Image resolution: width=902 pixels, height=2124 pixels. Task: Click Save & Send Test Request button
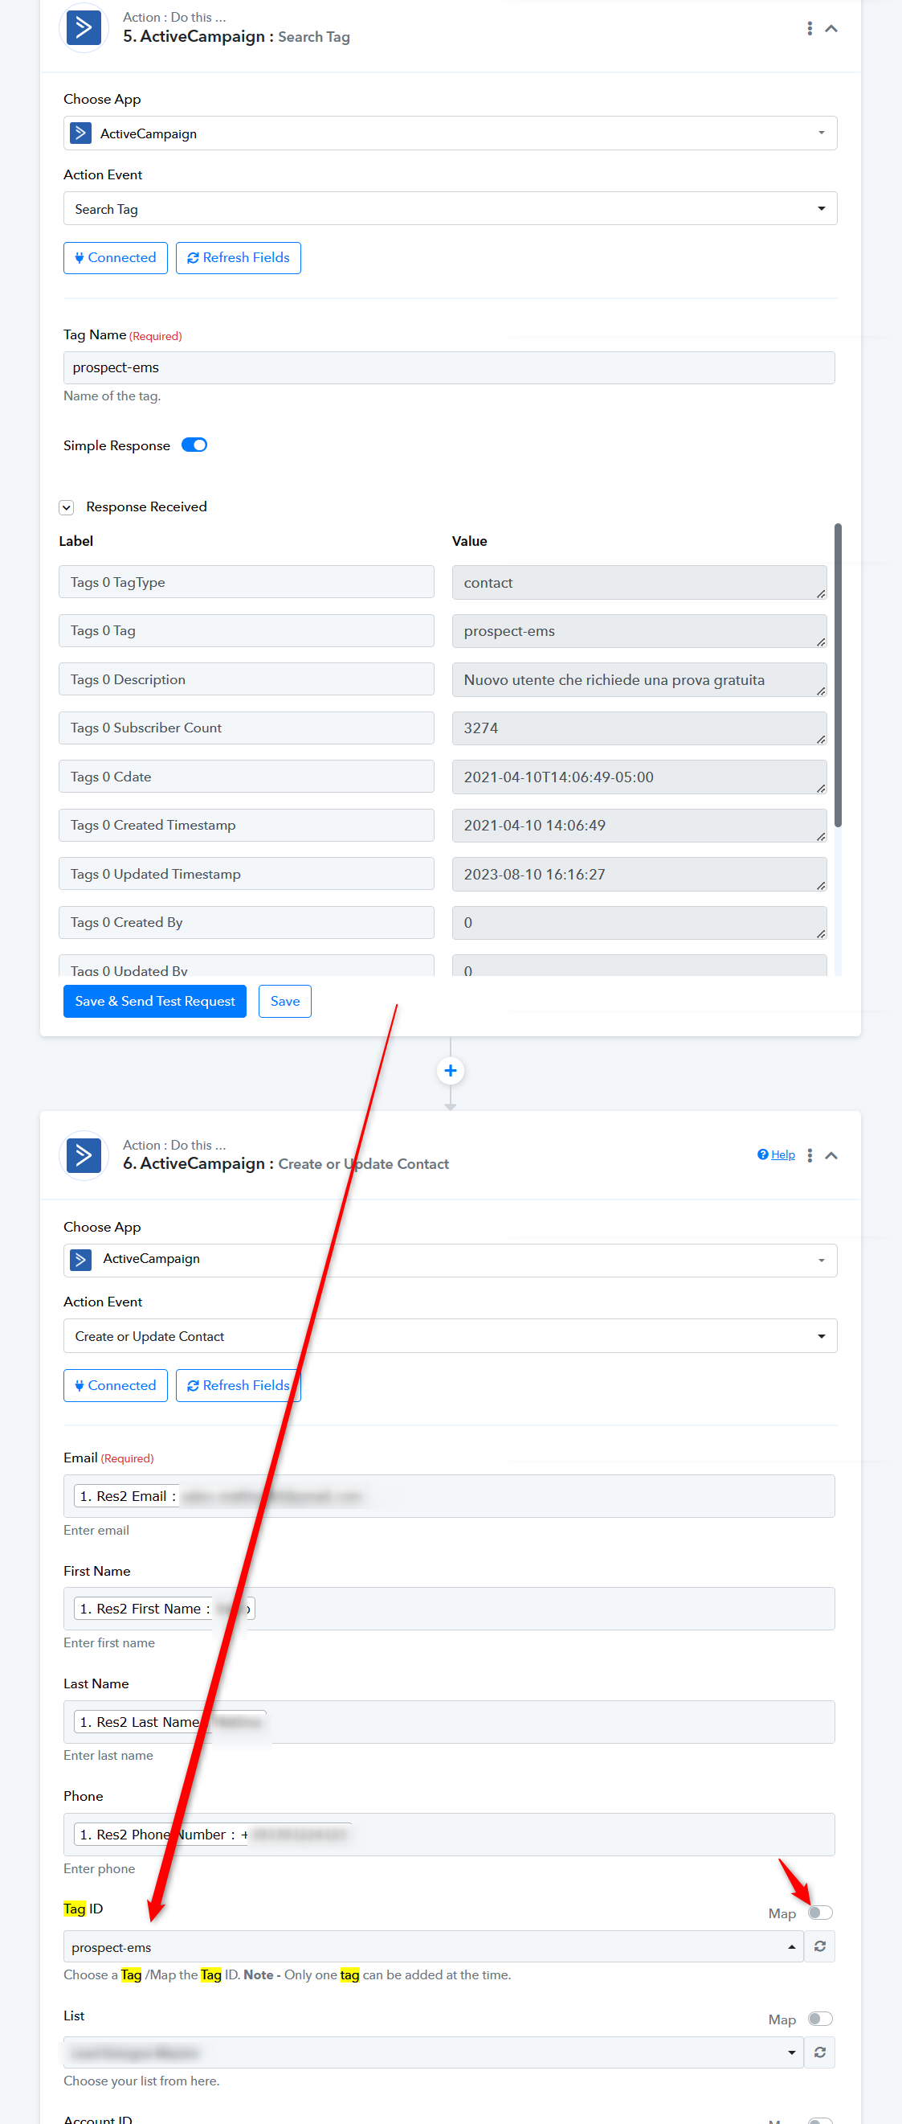click(x=155, y=1001)
